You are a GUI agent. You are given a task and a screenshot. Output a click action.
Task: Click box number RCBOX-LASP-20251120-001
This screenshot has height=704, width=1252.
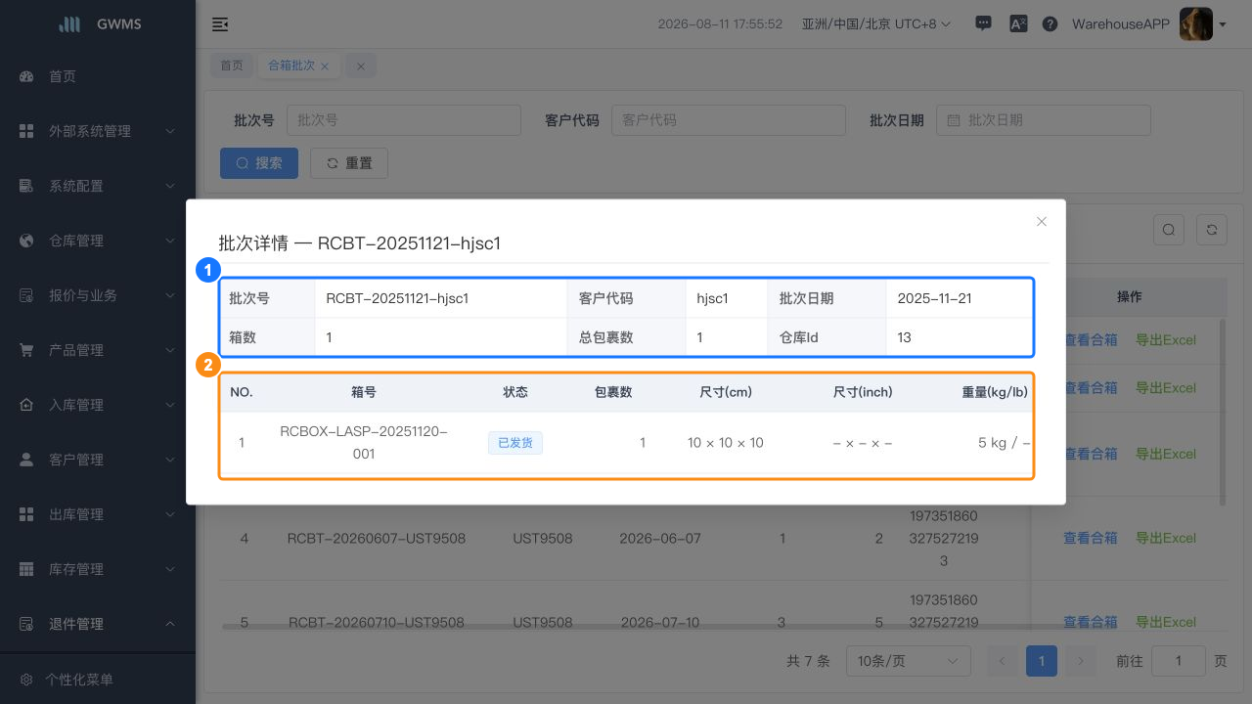tap(364, 442)
